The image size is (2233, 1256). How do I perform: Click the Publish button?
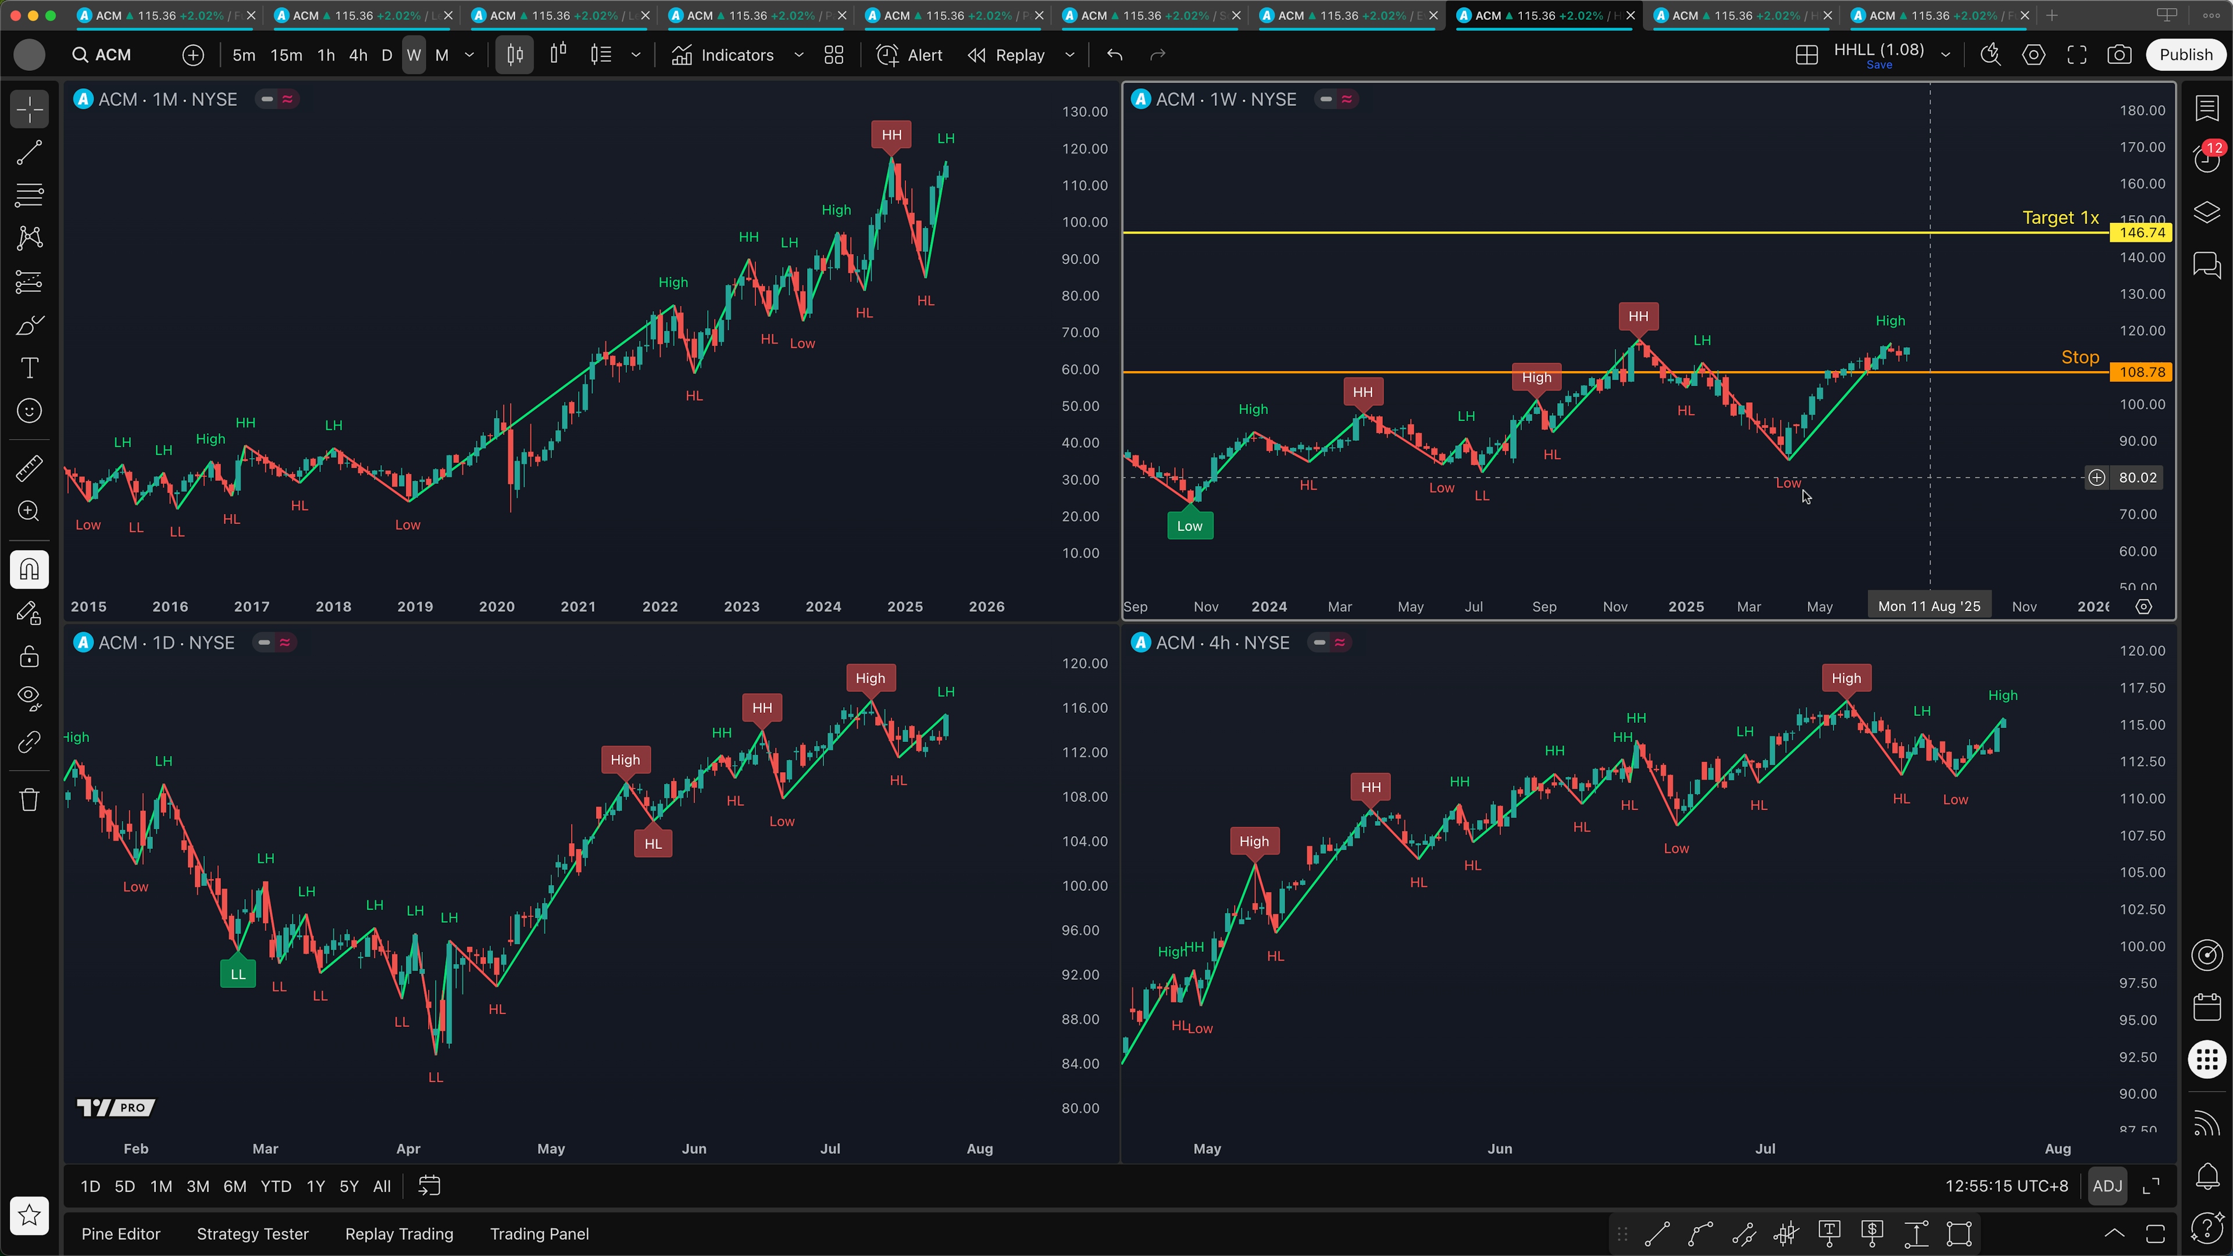[x=2186, y=55]
